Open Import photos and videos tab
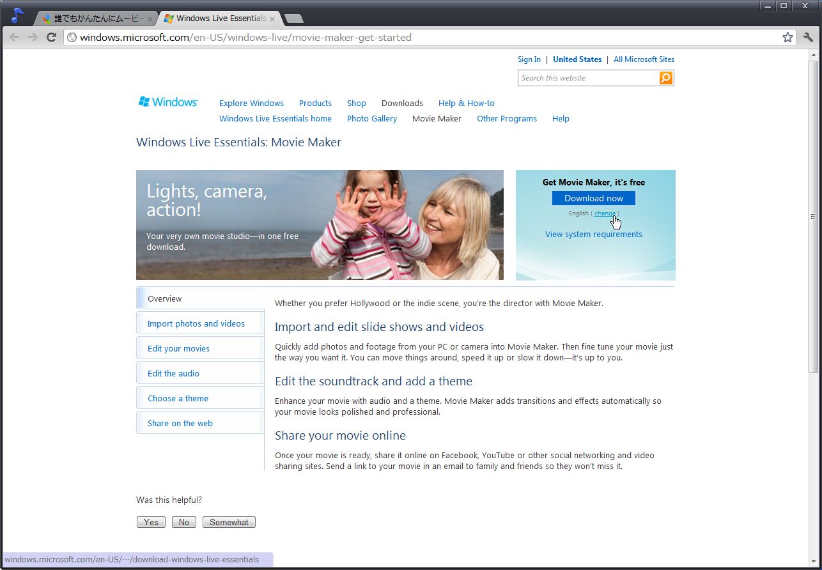The width and height of the screenshot is (822, 570). point(200,323)
